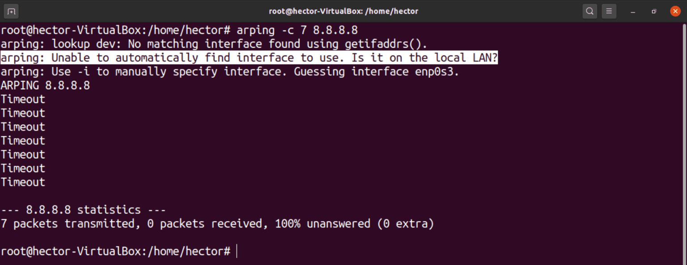Click the highlighted 'Unable to find interface' warning
The image size is (687, 265).
coord(249,57)
